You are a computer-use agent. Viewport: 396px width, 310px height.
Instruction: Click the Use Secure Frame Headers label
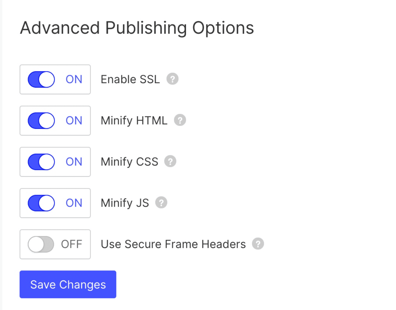coord(173,244)
